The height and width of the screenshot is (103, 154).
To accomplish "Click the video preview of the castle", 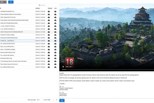I will (x=107, y=37).
